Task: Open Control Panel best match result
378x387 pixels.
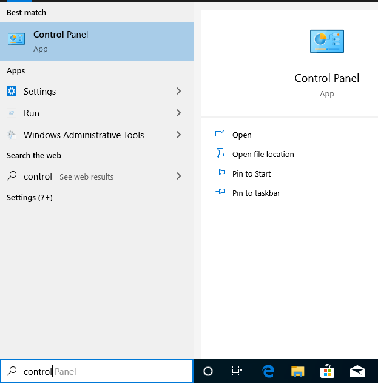Action: coord(96,41)
